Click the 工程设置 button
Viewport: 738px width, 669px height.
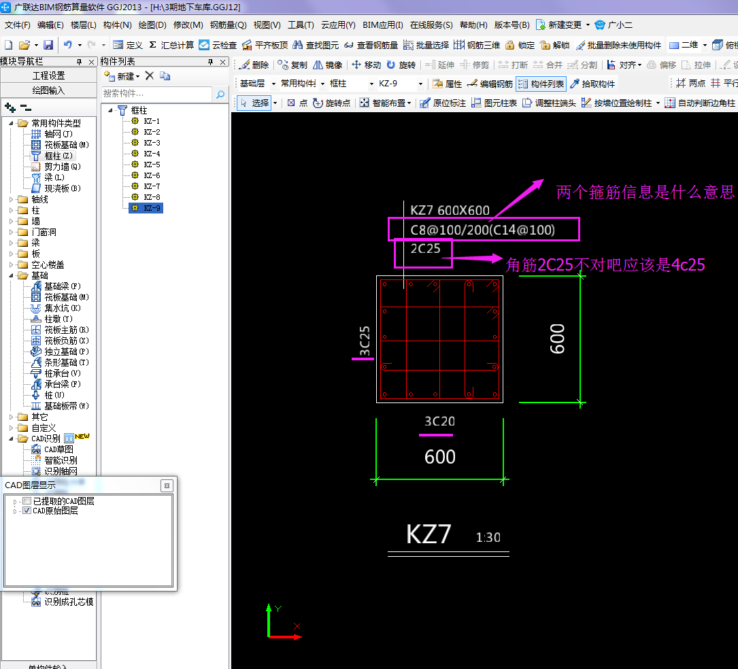tap(48, 75)
